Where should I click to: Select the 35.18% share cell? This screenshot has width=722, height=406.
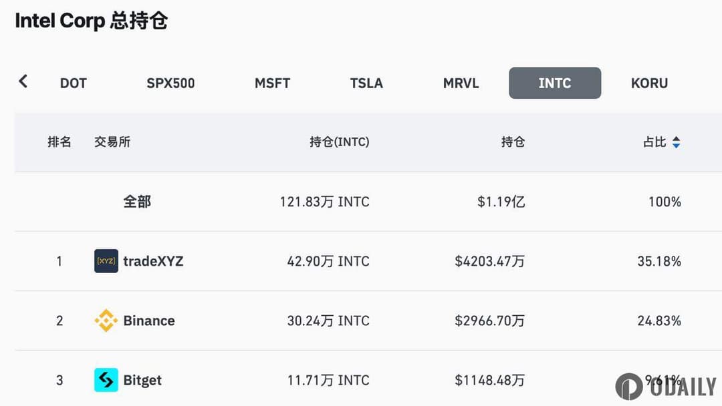pyautogui.click(x=659, y=261)
